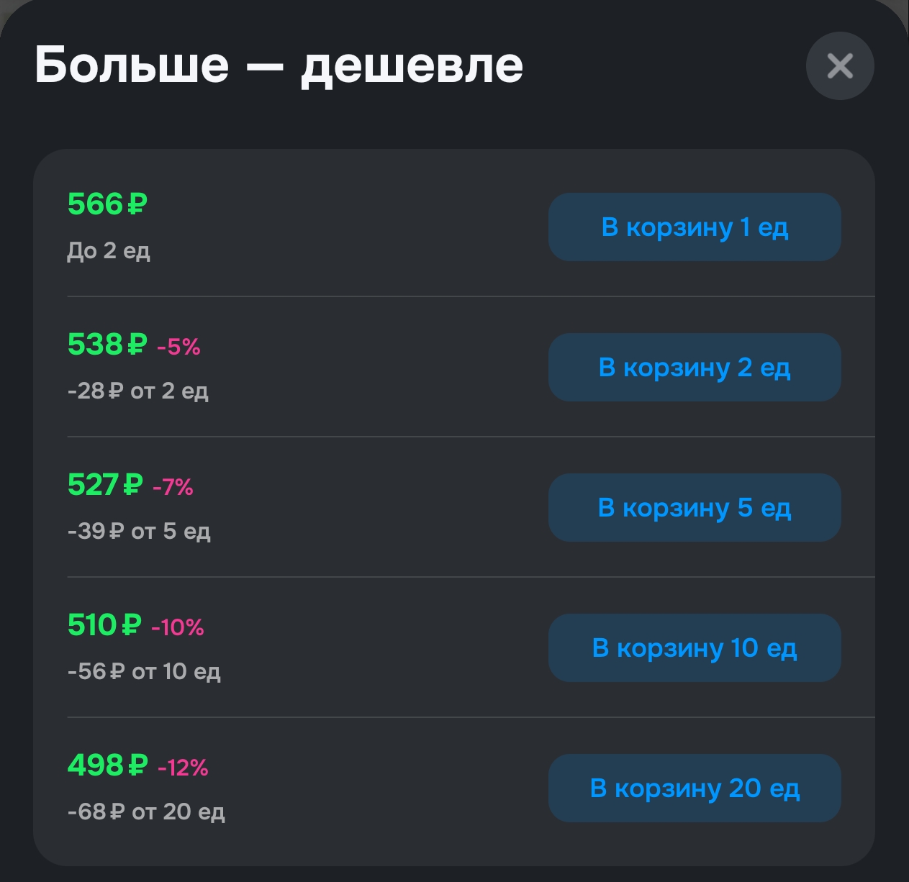Click the -5% discount badge

pos(178,347)
